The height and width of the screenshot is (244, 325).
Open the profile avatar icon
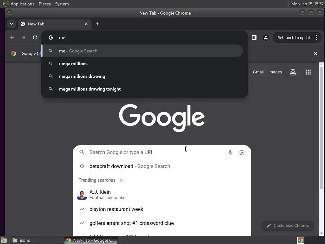pyautogui.click(x=266, y=37)
